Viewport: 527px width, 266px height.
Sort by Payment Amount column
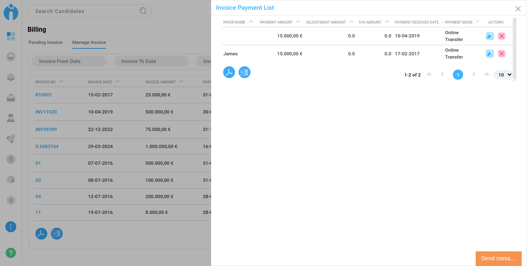pyautogui.click(x=276, y=22)
